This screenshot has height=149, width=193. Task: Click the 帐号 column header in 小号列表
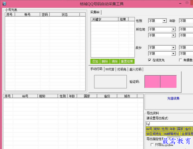click(27, 15)
